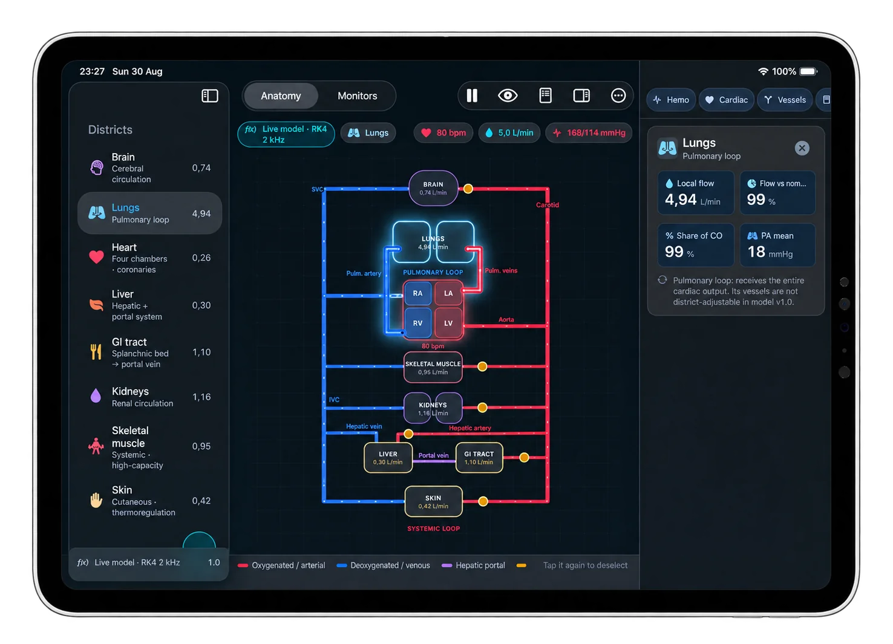Viewport: 893px width, 644px height.
Task: Tap the orange knob beside the Skin node
Action: [x=483, y=501]
